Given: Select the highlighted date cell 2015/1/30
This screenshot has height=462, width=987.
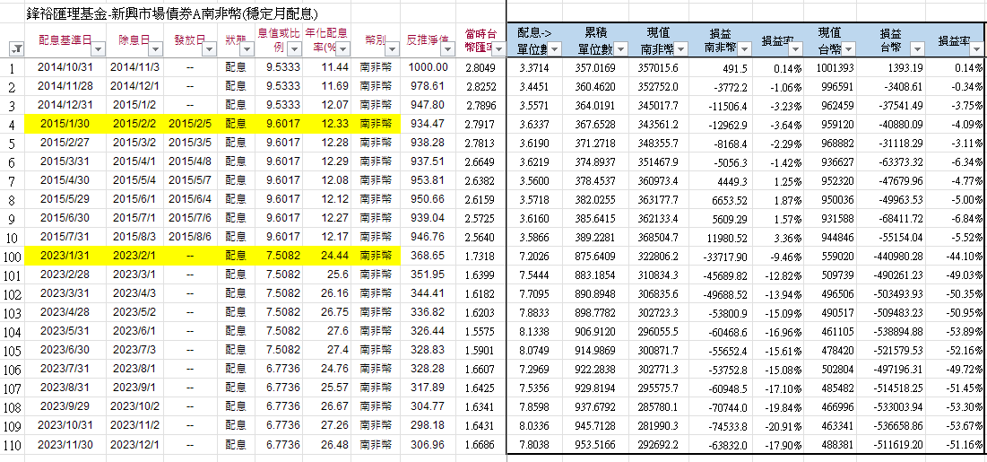Looking at the screenshot, I should coord(65,124).
